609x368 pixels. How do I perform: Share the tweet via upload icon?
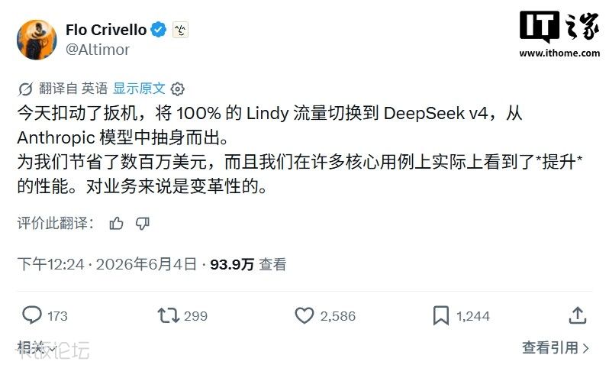578,315
